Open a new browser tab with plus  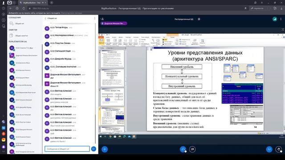coord(52,3)
